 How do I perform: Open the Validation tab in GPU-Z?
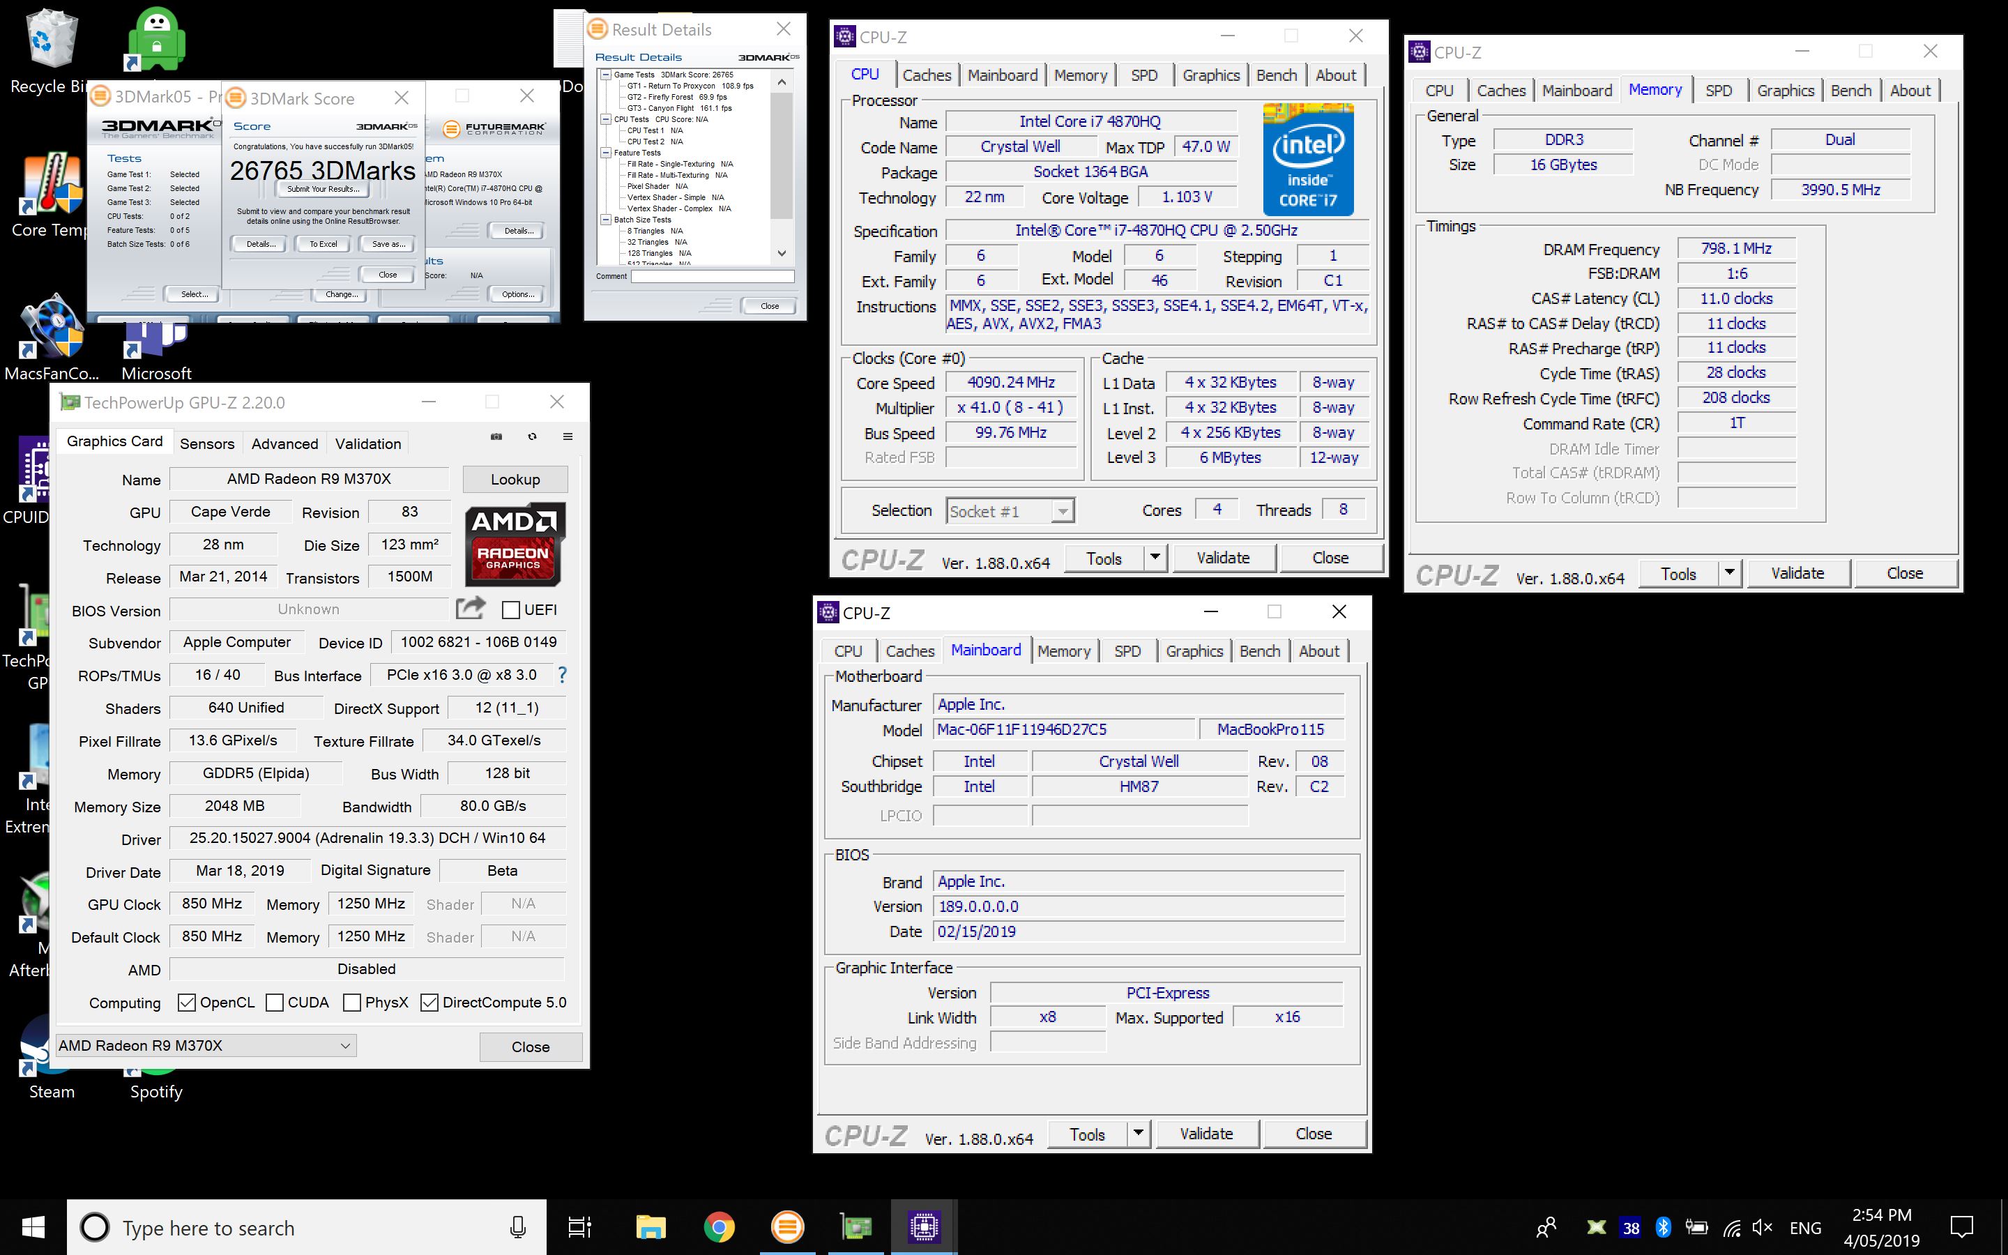(x=368, y=443)
